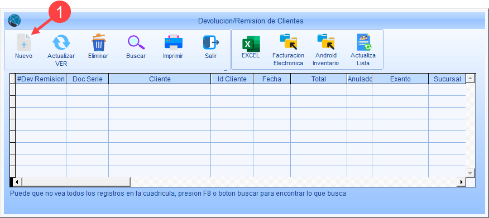Click the Sucursal column header
Screen dimensions: 489x218
[x=447, y=79]
